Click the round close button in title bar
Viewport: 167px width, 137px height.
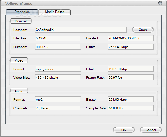pyautogui.click(x=160, y=3)
